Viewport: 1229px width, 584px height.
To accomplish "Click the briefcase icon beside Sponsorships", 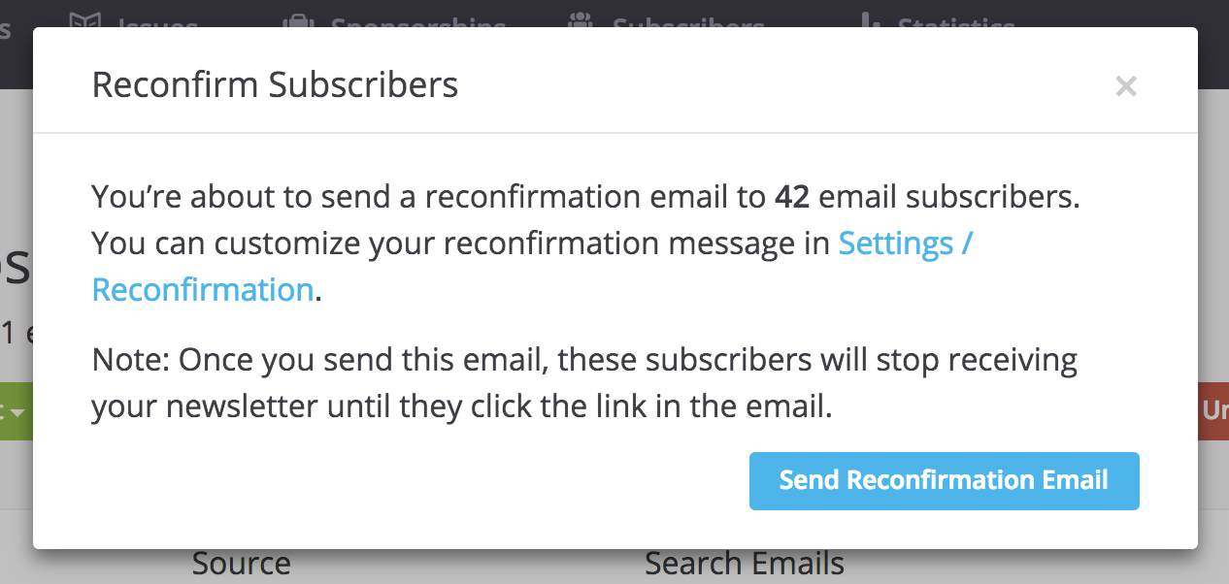I will pyautogui.click(x=297, y=21).
